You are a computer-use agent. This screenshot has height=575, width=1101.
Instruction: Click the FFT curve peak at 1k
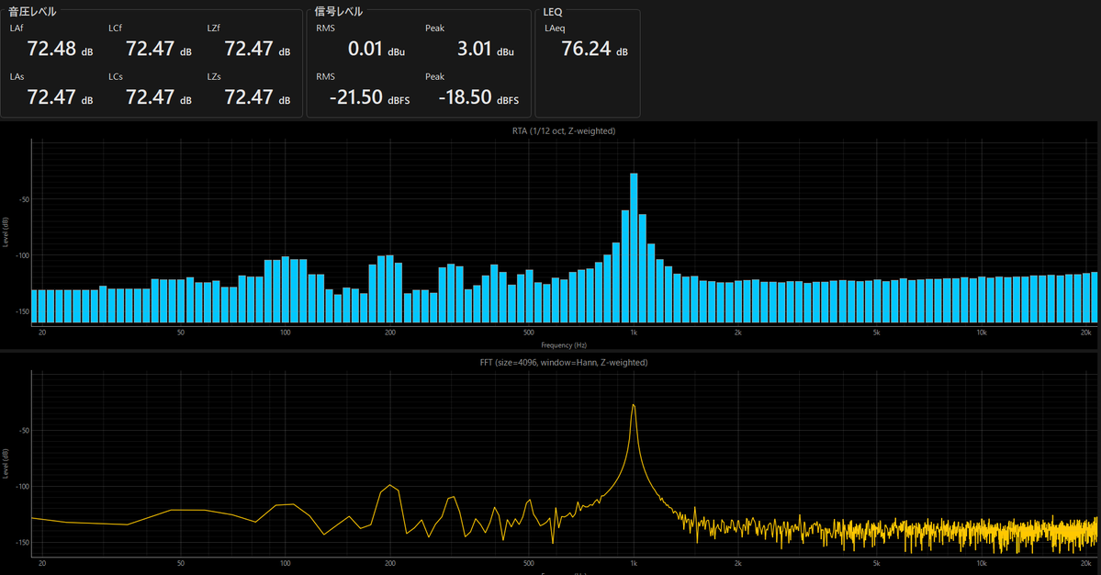634,405
